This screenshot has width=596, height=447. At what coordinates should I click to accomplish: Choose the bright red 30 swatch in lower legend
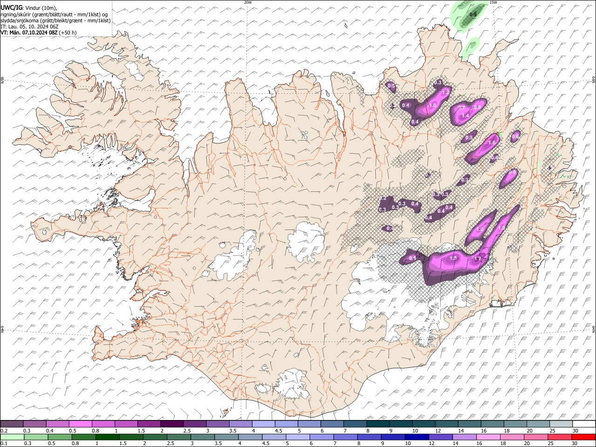pos(583,437)
